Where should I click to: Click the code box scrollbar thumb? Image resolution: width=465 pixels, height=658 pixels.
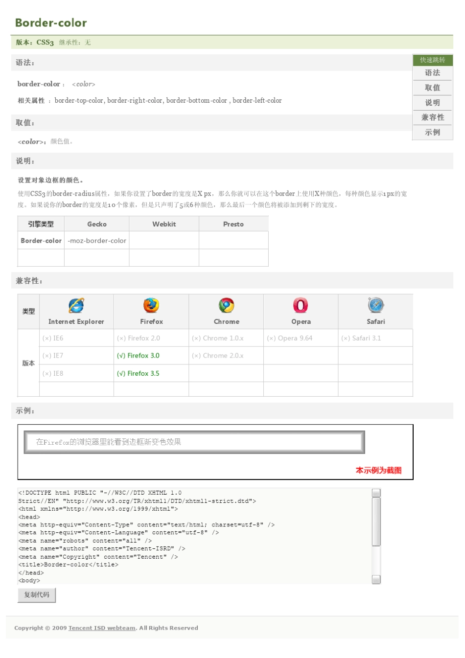click(x=376, y=522)
